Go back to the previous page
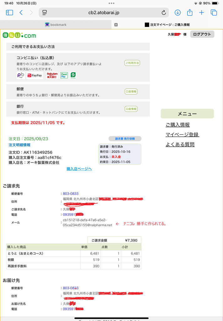 coord(21,13)
